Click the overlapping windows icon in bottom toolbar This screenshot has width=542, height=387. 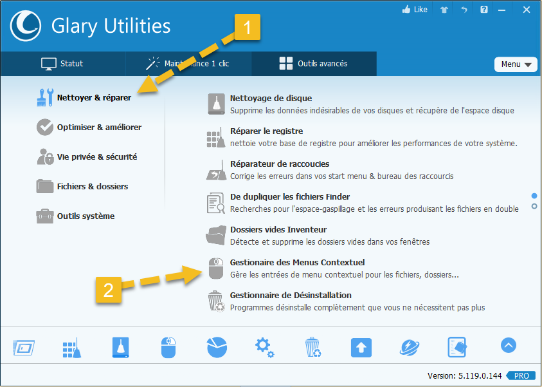click(24, 348)
